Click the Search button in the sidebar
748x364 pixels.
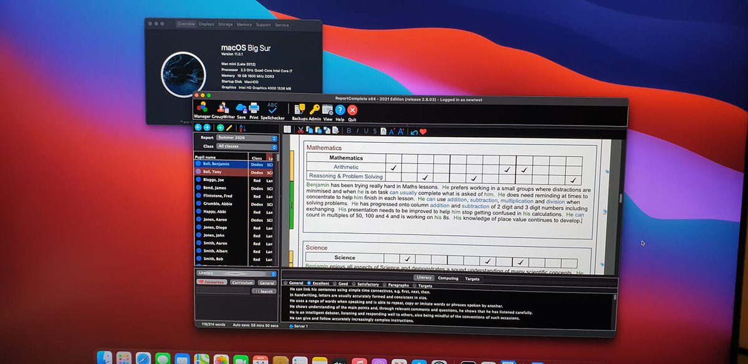pos(265,290)
